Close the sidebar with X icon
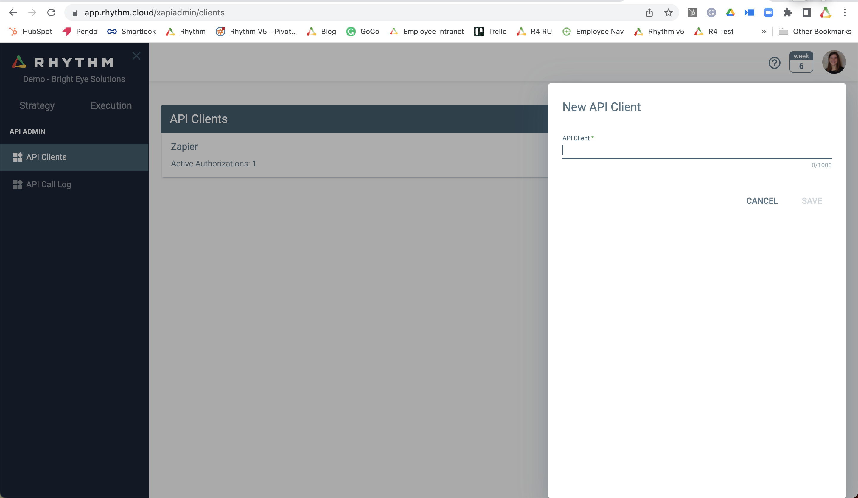This screenshot has height=498, width=858. tap(136, 56)
